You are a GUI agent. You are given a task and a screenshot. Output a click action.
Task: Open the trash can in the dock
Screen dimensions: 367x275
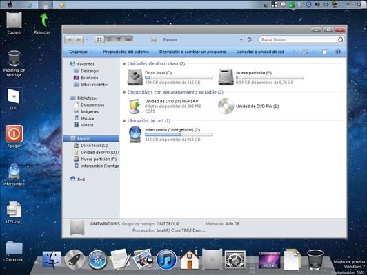pos(315,260)
